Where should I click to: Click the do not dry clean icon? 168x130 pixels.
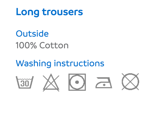pyautogui.click(x=130, y=82)
